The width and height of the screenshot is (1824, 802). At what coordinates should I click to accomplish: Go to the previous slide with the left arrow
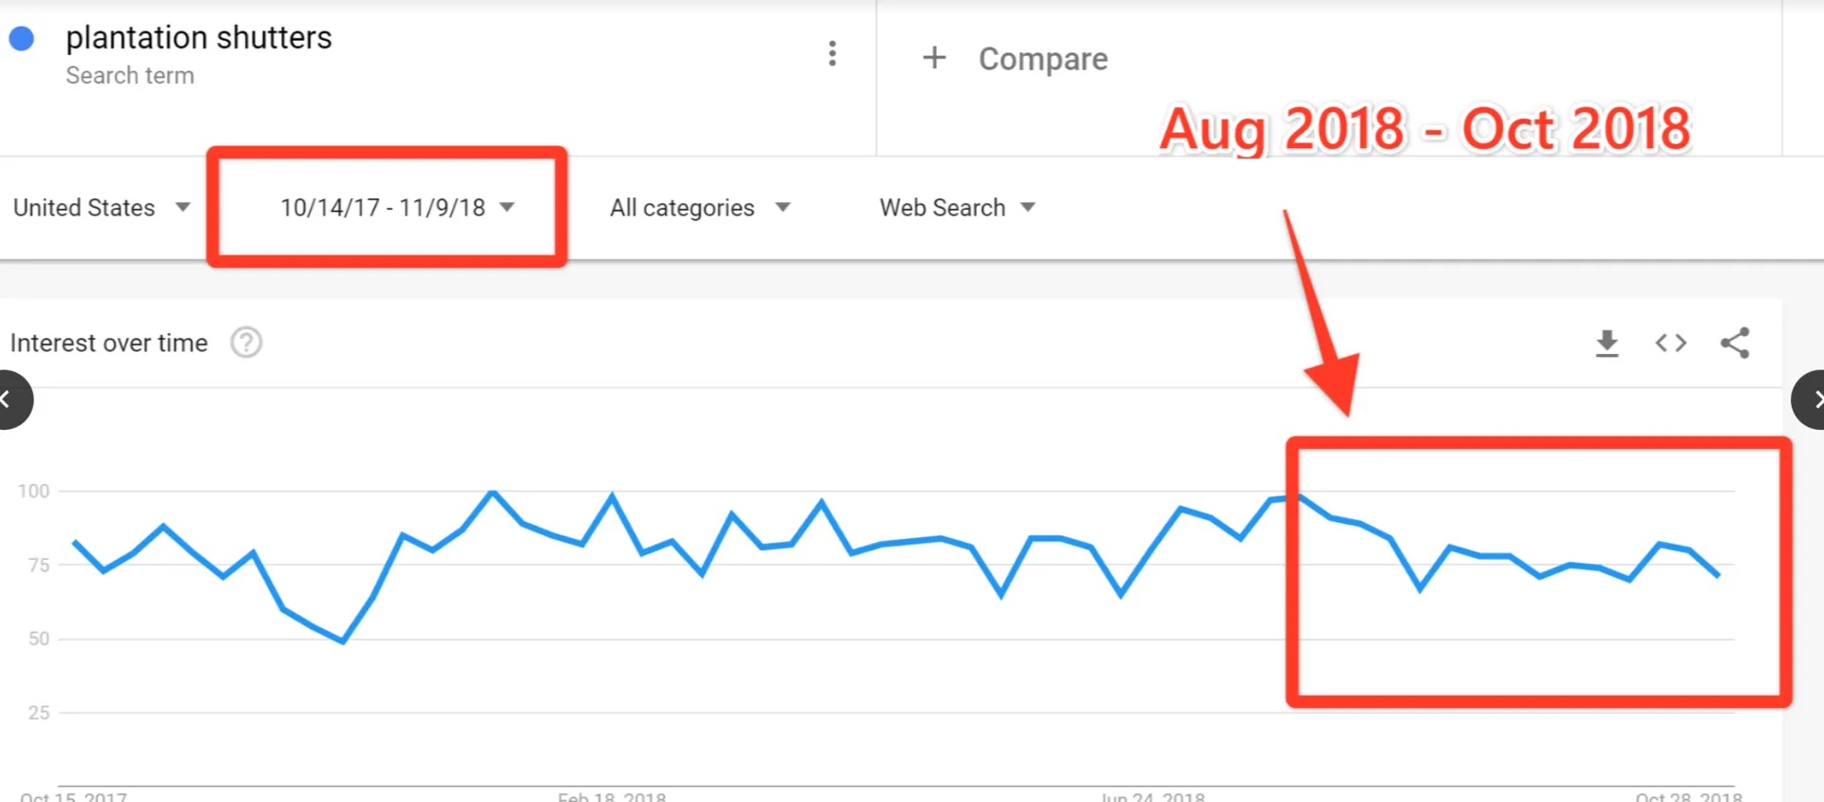9,400
